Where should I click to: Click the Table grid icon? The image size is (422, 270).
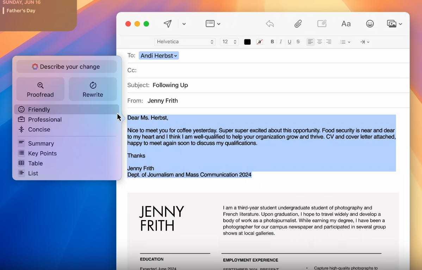(21, 163)
